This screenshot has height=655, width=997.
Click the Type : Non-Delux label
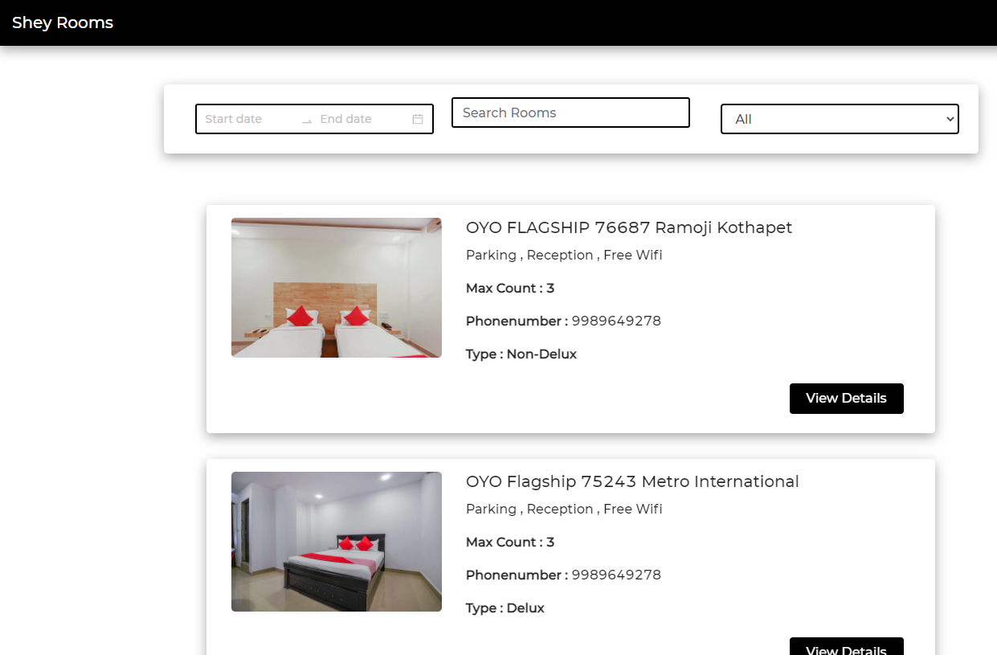(521, 354)
